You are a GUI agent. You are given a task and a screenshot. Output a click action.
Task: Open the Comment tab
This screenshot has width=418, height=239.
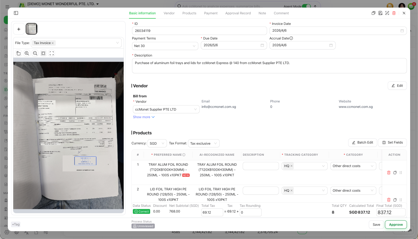coord(281,13)
